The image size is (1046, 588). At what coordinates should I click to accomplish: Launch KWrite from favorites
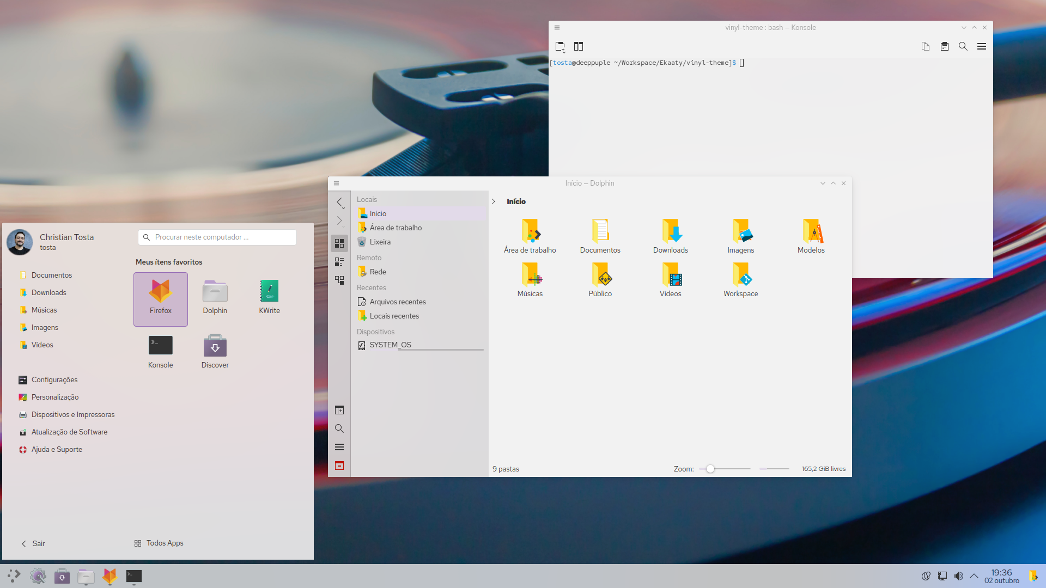270,299
